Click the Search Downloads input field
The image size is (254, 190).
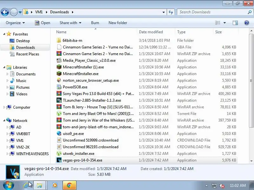point(212,12)
